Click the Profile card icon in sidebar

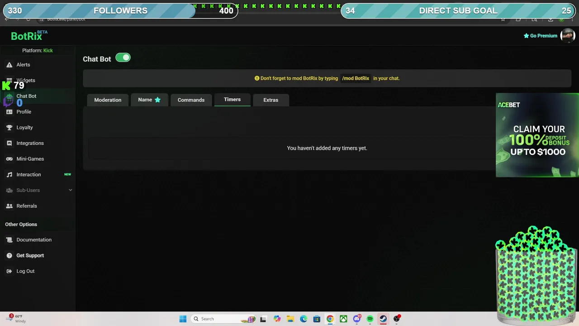click(9, 112)
